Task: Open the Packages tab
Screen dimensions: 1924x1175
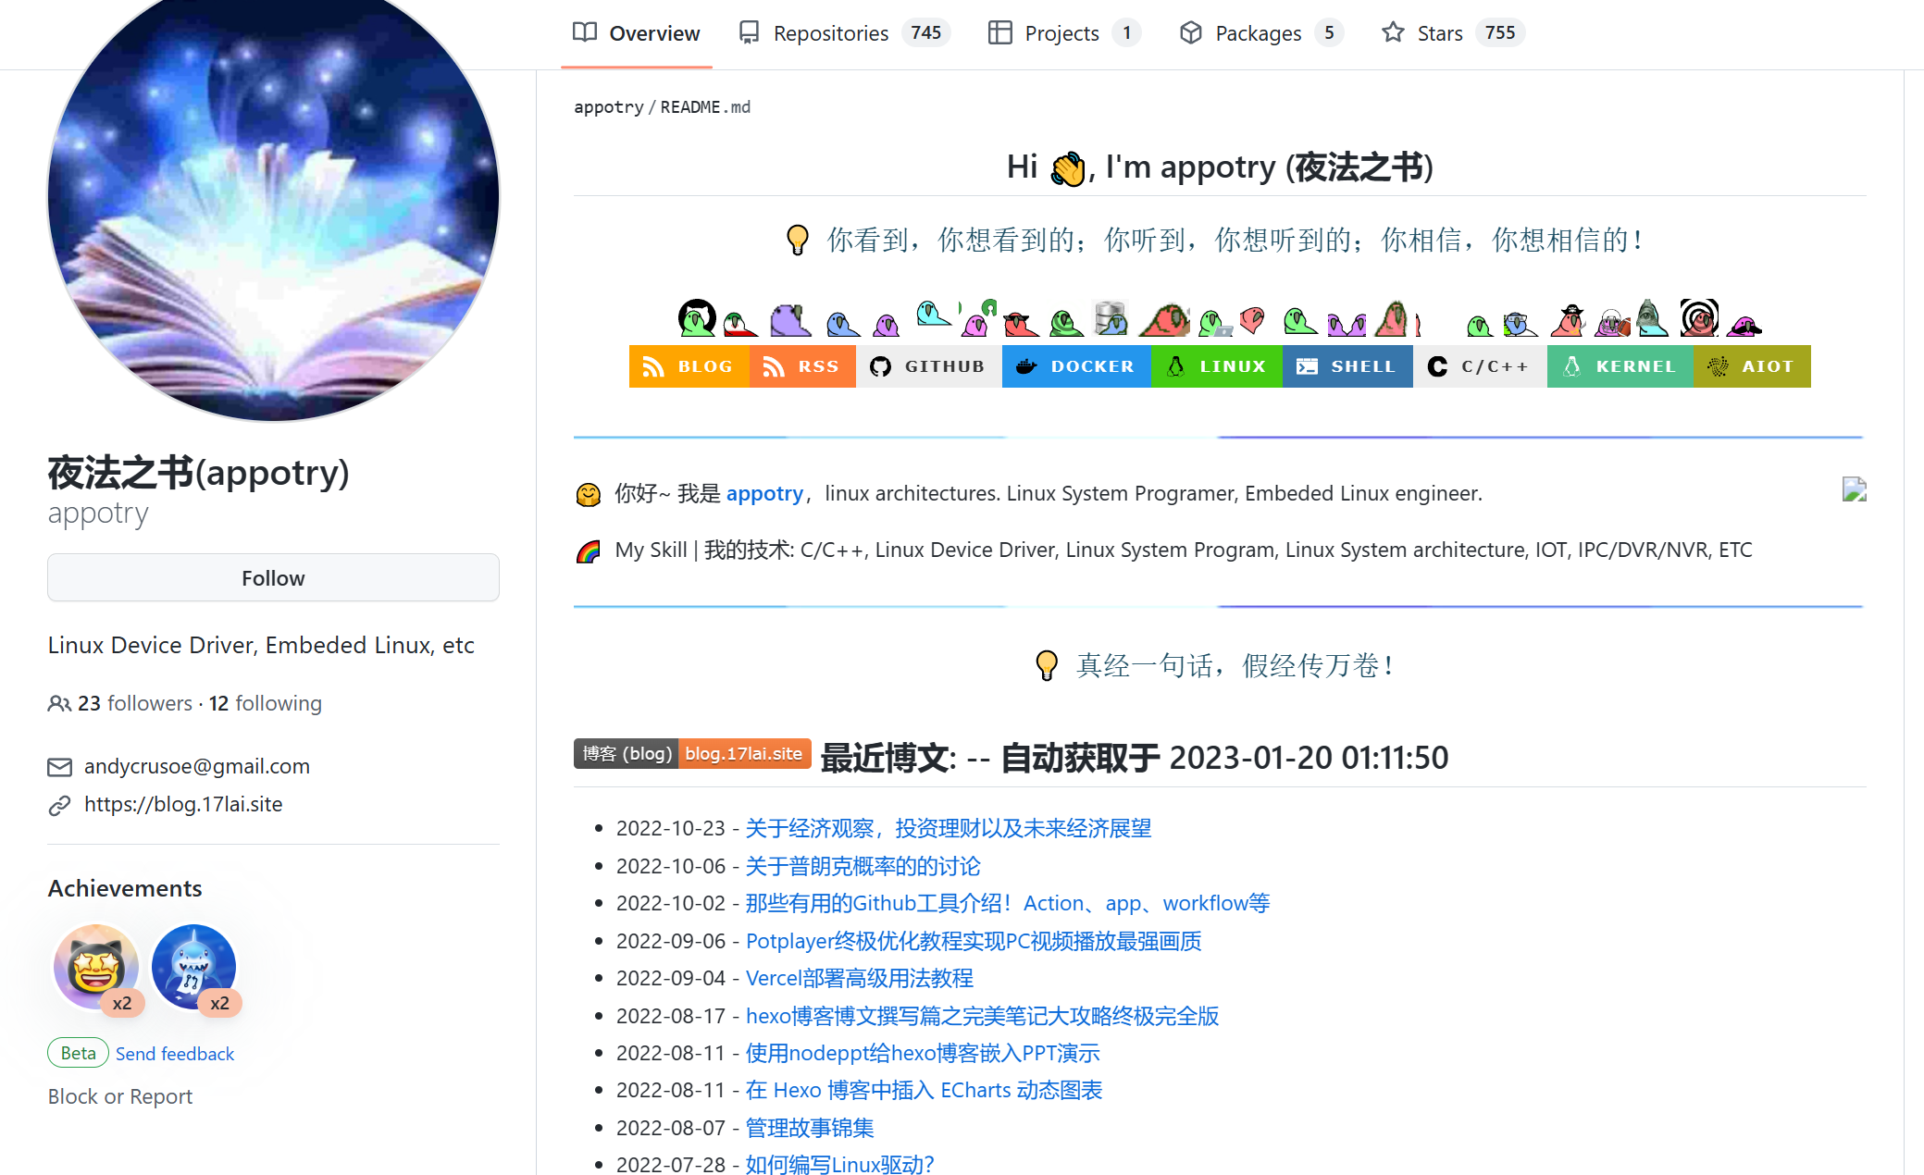Action: [x=1257, y=33]
